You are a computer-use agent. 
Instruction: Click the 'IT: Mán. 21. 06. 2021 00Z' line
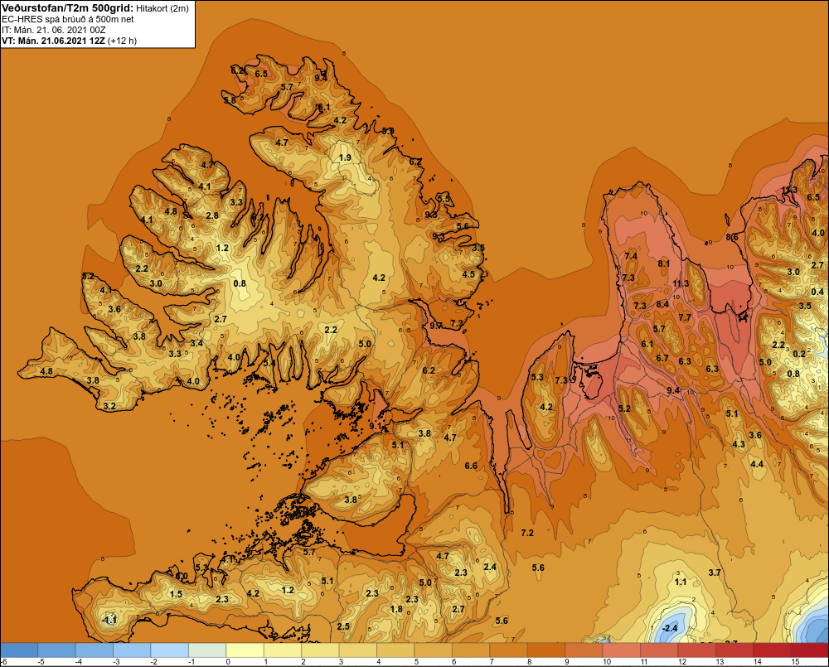point(53,30)
